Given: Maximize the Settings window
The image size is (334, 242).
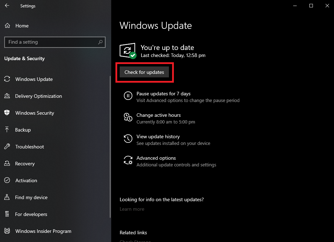Looking at the screenshot, I should [x=311, y=6].
